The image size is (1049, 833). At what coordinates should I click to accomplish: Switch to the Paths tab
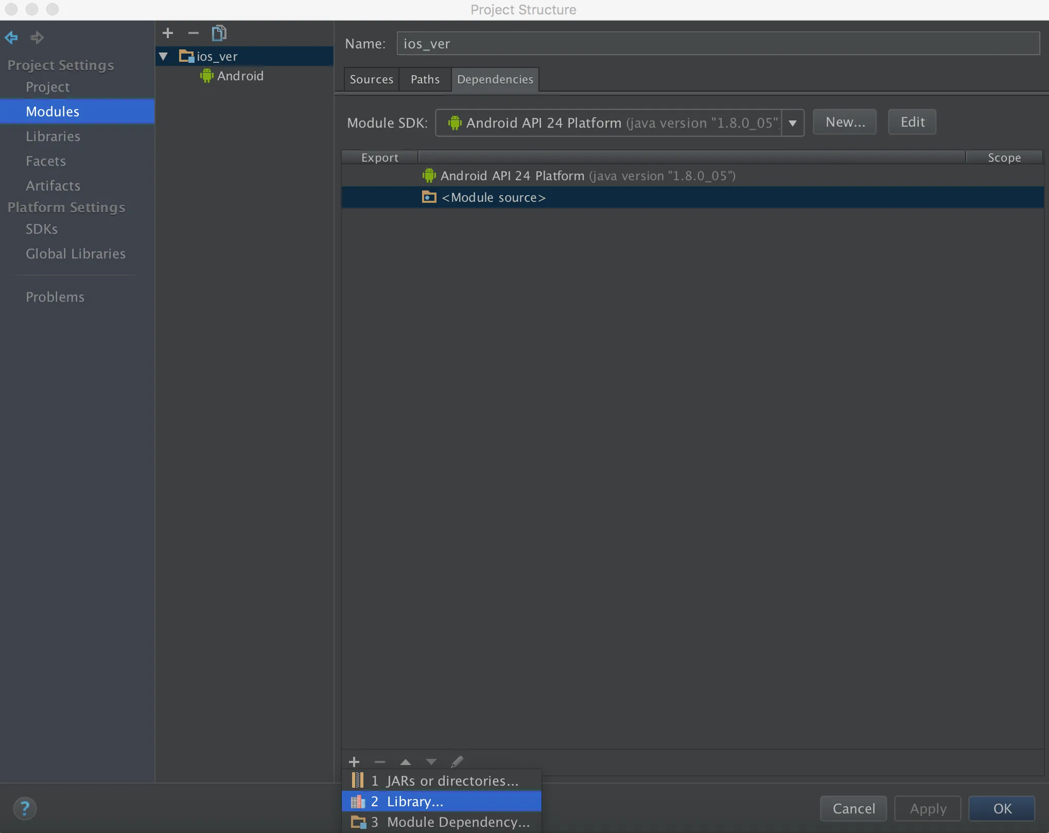click(x=425, y=79)
